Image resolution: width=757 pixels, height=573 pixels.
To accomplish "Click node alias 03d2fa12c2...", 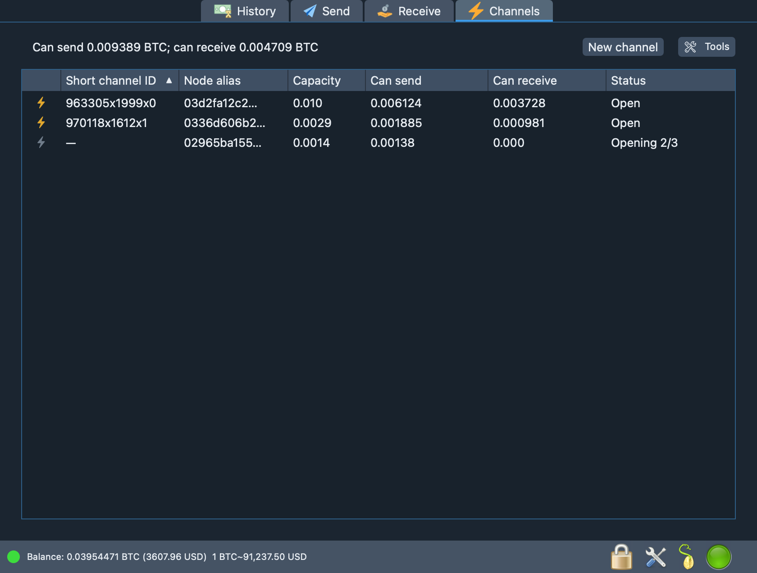I will point(220,103).
